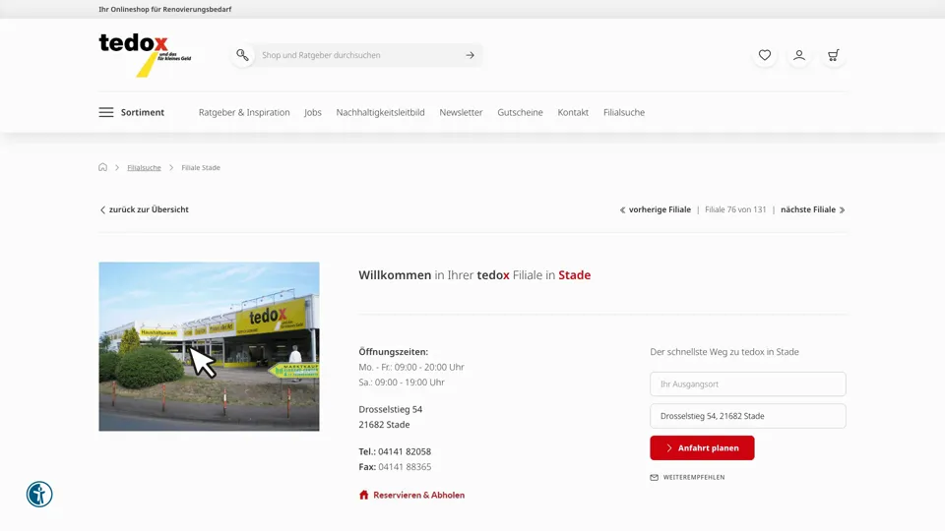Click the address line Drosselstieg 54
Image resolution: width=945 pixels, height=531 pixels.
click(391, 409)
